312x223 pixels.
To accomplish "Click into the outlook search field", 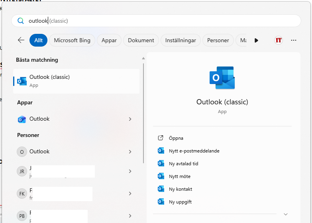I will point(156,21).
